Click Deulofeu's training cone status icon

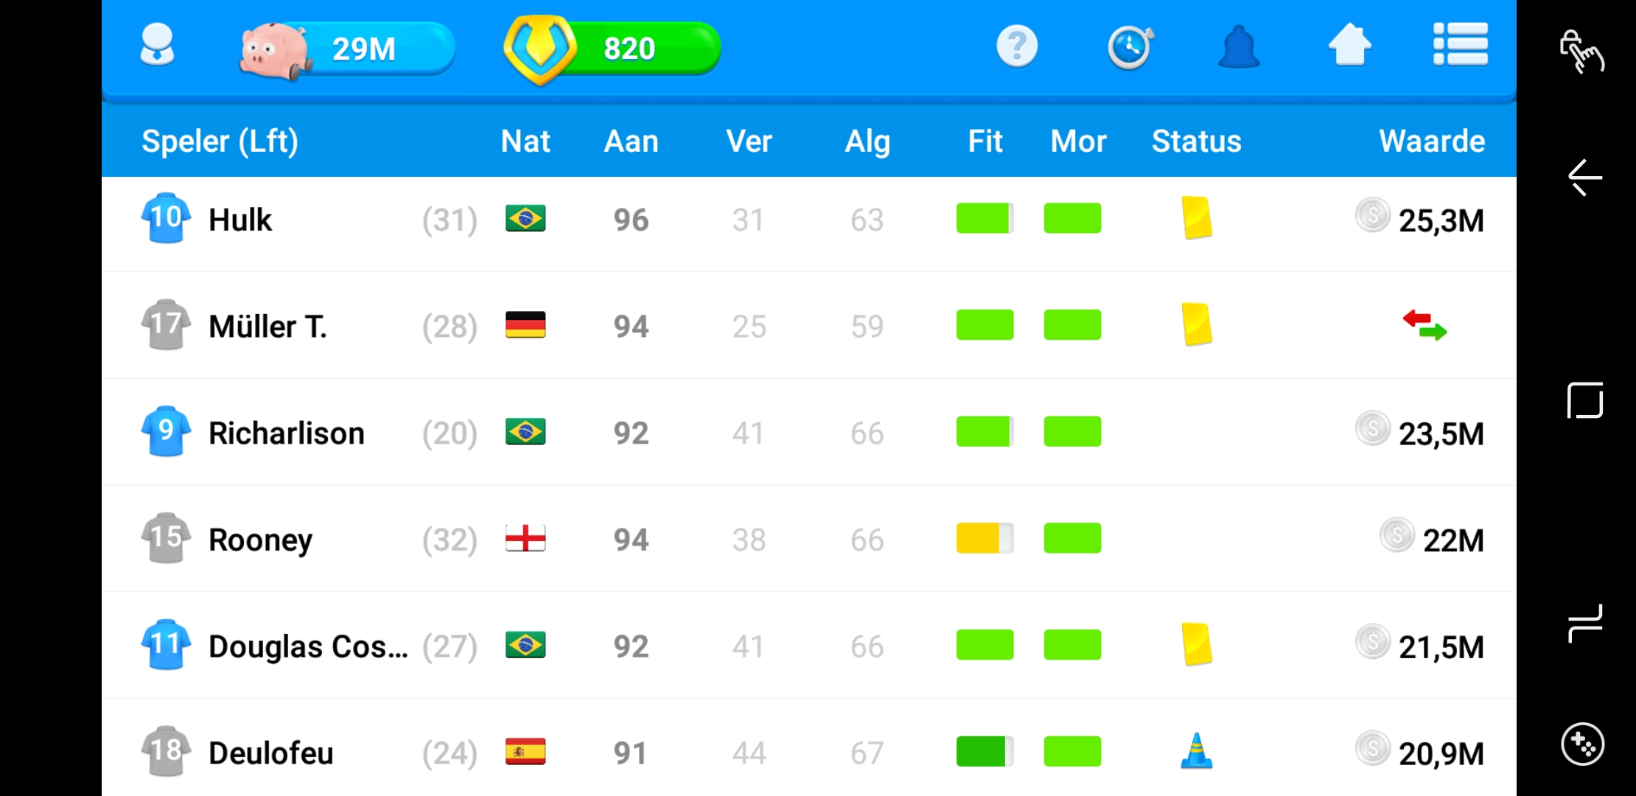[x=1197, y=751]
